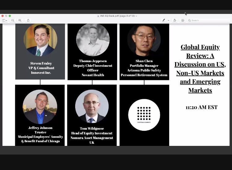Expand the sidebar view options chevron
Image resolution: width=232 pixels, height=170 pixels.
[6, 20]
